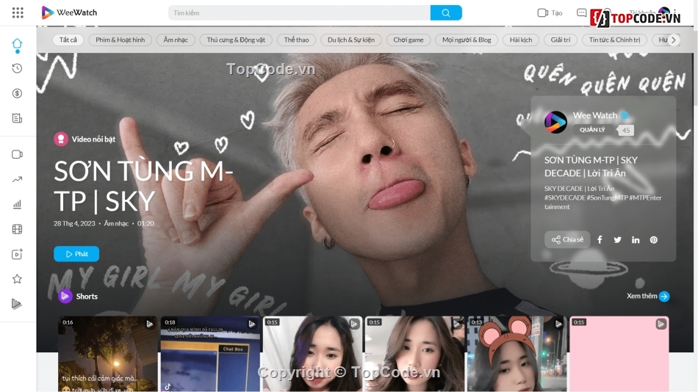The height and width of the screenshot is (392, 698).
Task: Open the film strip movies sidebar icon
Action: 18,229
